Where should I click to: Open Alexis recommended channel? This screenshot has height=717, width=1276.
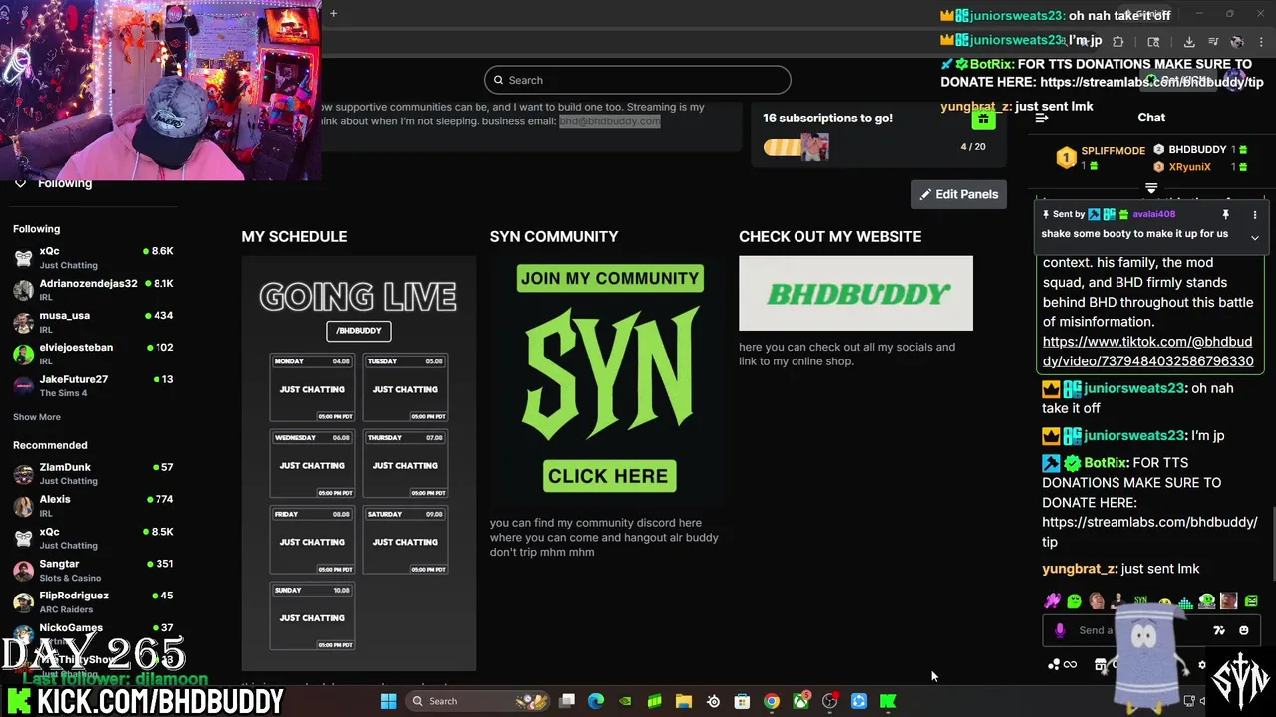coord(94,505)
